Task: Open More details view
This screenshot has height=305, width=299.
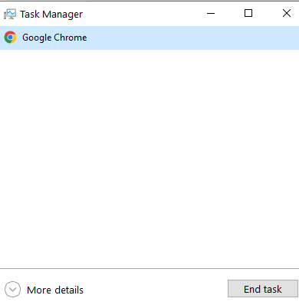Action: click(x=44, y=290)
